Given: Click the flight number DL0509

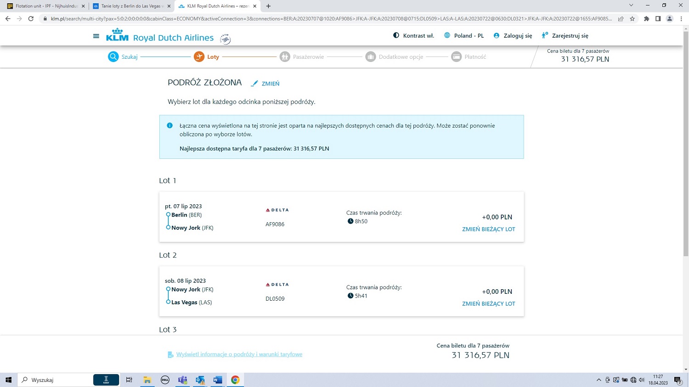Looking at the screenshot, I should [x=275, y=299].
